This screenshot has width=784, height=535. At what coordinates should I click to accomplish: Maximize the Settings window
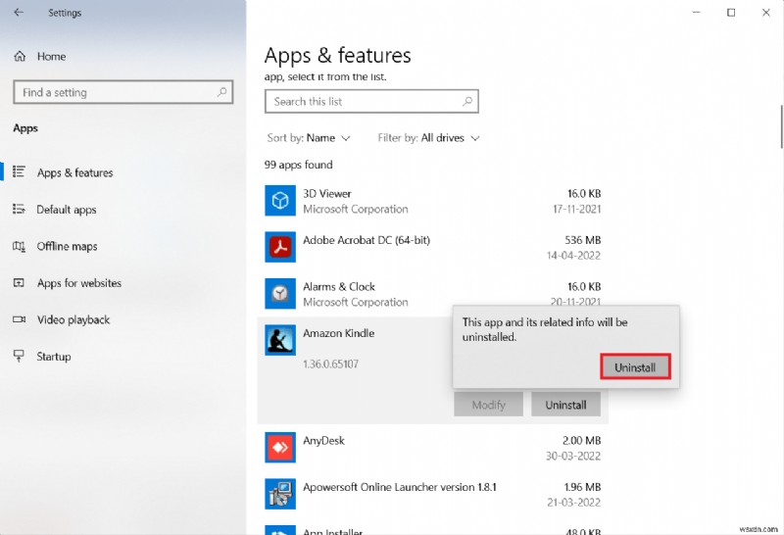(x=731, y=13)
